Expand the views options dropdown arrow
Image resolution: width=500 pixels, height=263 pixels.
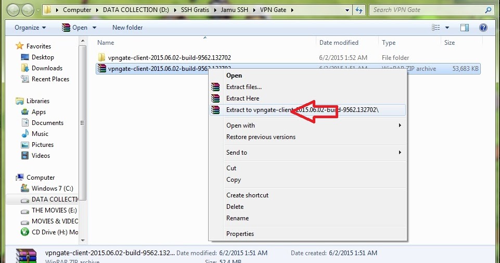(x=447, y=28)
